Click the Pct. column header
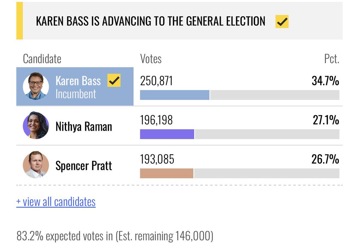The width and height of the screenshot is (359, 246). coord(332,59)
